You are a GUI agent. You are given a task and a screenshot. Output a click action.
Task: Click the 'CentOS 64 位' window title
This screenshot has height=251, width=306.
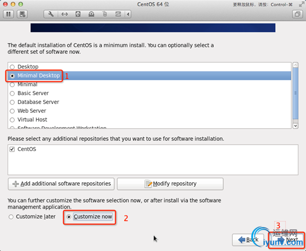click(153, 4)
